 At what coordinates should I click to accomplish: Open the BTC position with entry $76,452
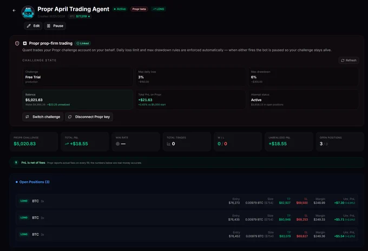coord(187,234)
